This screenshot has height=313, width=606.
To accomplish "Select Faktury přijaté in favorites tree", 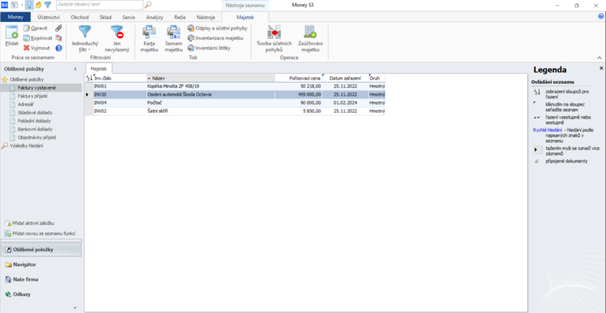I will [33, 95].
